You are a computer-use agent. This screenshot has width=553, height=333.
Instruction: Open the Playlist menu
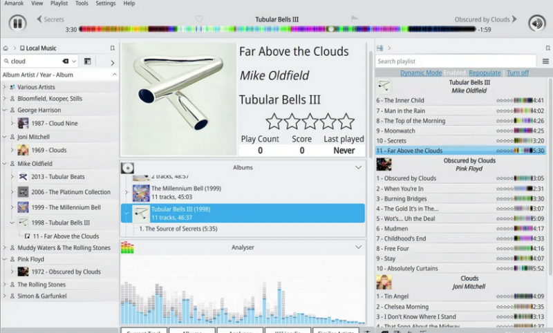pos(59,3)
